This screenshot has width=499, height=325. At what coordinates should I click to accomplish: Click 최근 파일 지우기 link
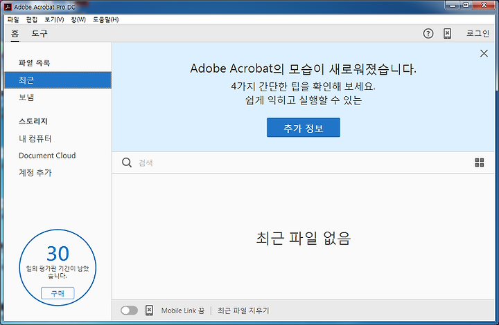pyautogui.click(x=243, y=310)
